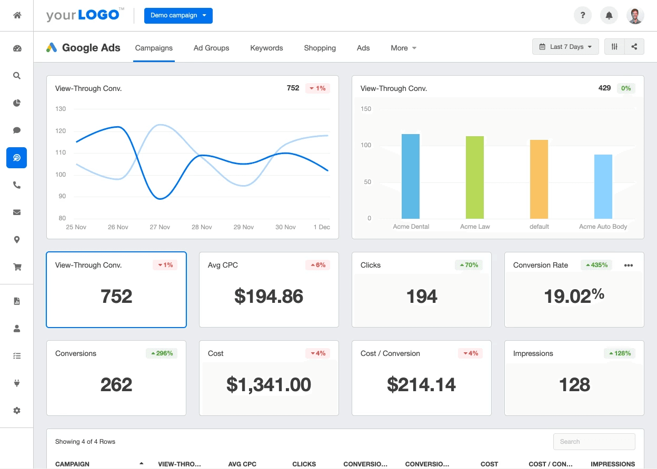657x469 pixels.
Task: Select the search icon in the left sidebar
Action: [16, 75]
